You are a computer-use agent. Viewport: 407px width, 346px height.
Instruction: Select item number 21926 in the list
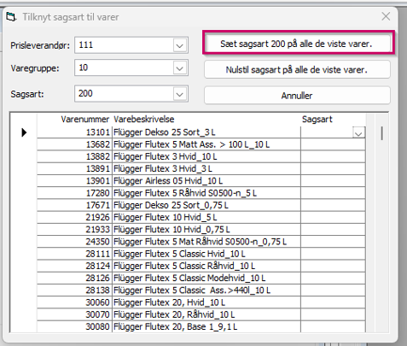click(97, 217)
